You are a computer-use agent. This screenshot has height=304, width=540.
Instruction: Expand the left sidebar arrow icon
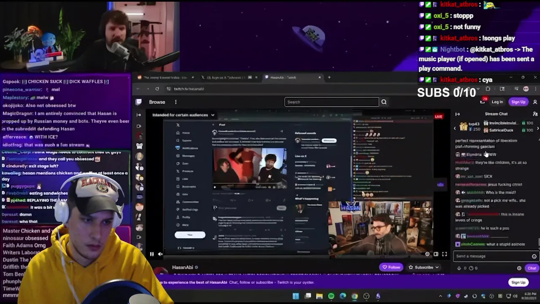point(139,115)
